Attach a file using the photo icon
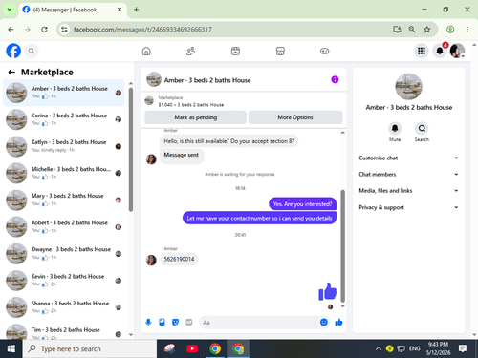This screenshot has height=358, width=478. click(162, 322)
